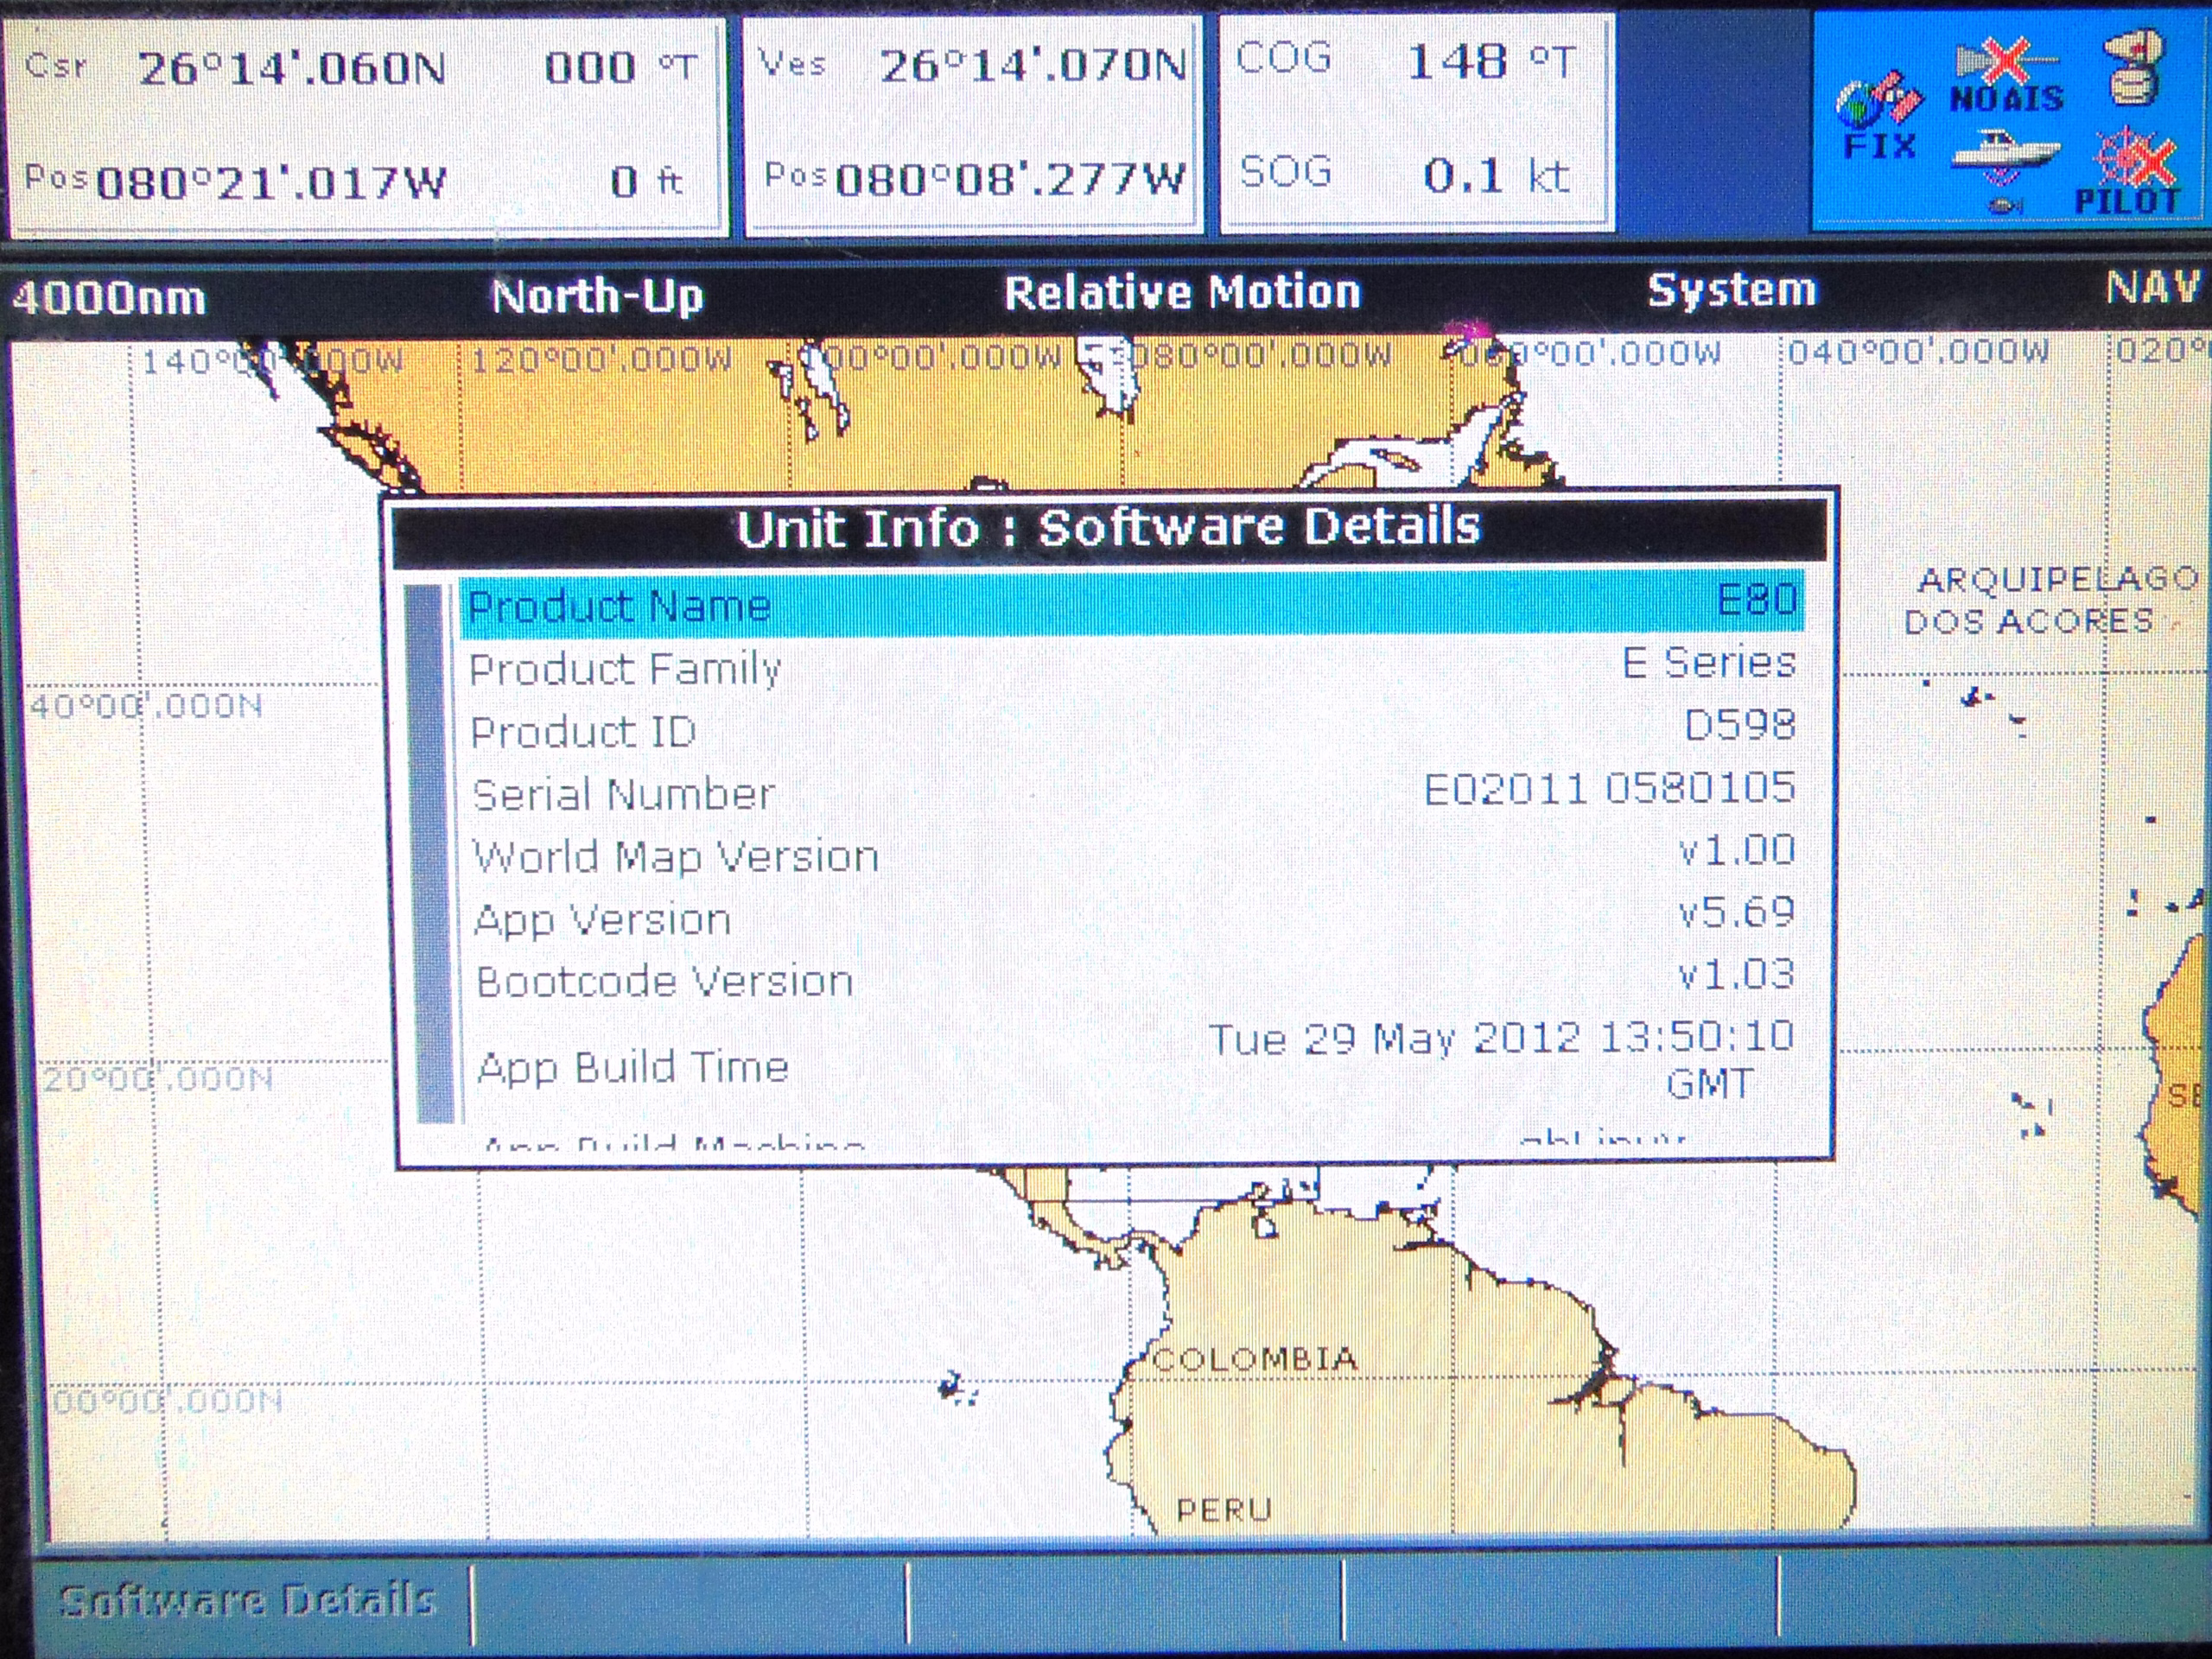
Task: Select the Serial Number row
Action: coord(1130,792)
